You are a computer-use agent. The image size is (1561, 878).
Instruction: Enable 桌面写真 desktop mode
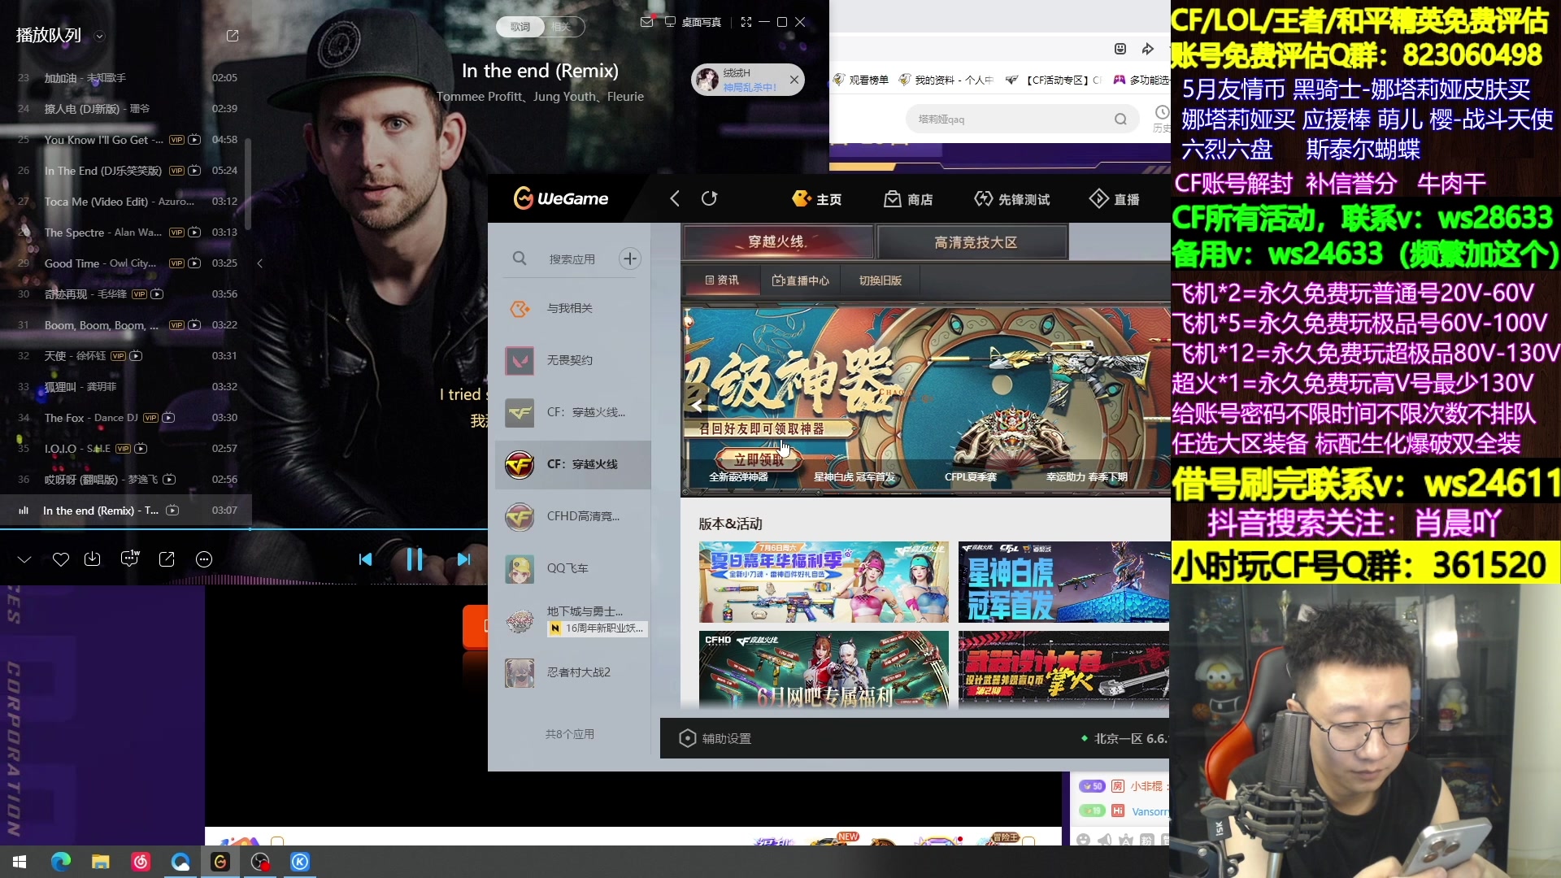[693, 22]
